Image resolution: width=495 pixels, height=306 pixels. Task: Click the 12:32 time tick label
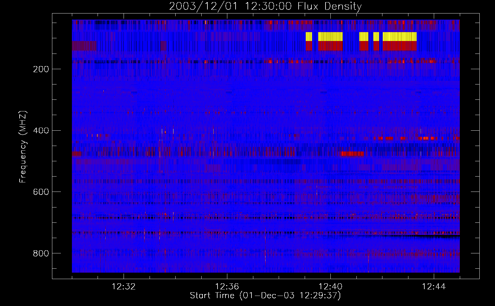pos(124,286)
